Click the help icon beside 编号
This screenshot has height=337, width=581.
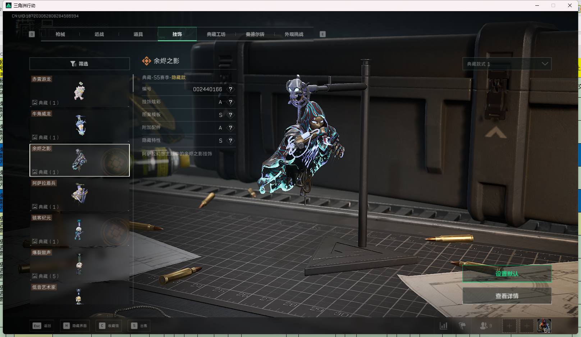[230, 89]
